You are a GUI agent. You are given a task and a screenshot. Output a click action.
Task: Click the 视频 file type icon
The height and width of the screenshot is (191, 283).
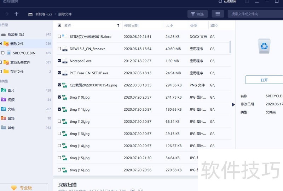(x=4, y=100)
